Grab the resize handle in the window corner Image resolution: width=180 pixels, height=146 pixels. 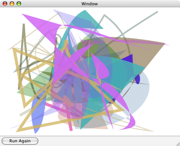(x=178, y=144)
